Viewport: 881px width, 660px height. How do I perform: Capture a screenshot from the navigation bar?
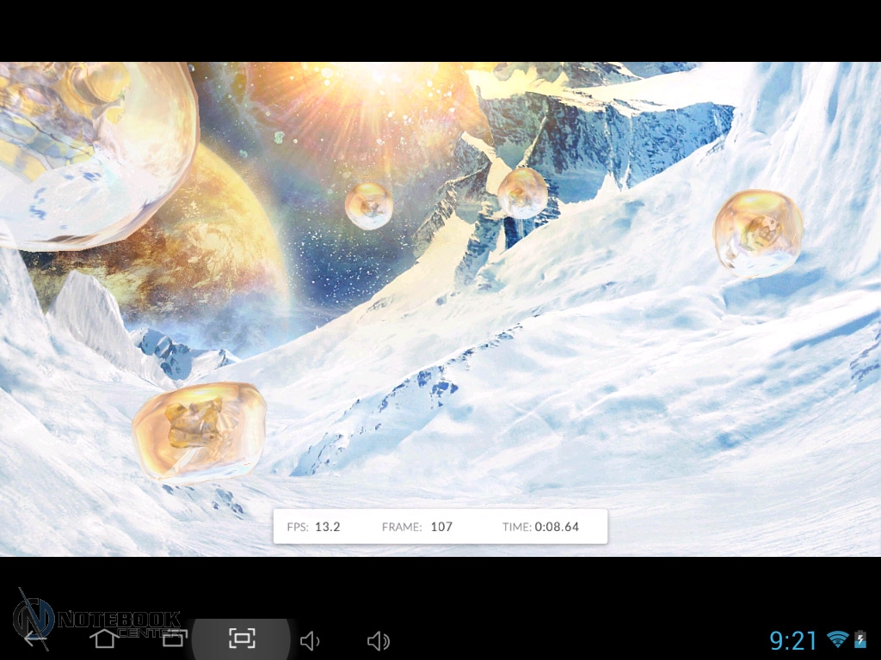242,638
